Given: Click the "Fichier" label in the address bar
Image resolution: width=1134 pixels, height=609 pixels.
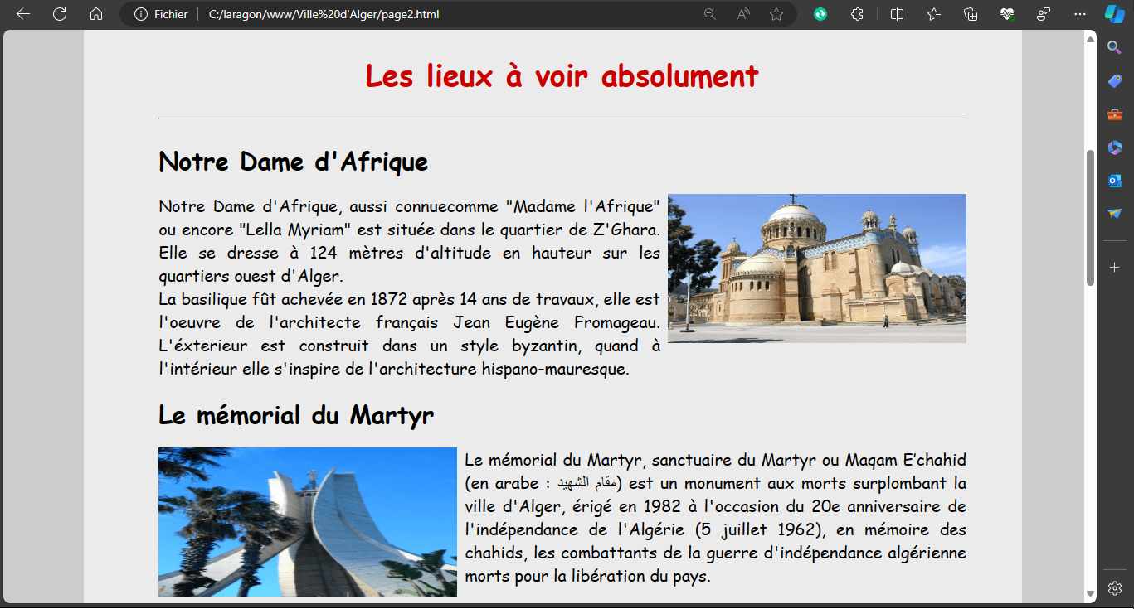Looking at the screenshot, I should pyautogui.click(x=171, y=14).
